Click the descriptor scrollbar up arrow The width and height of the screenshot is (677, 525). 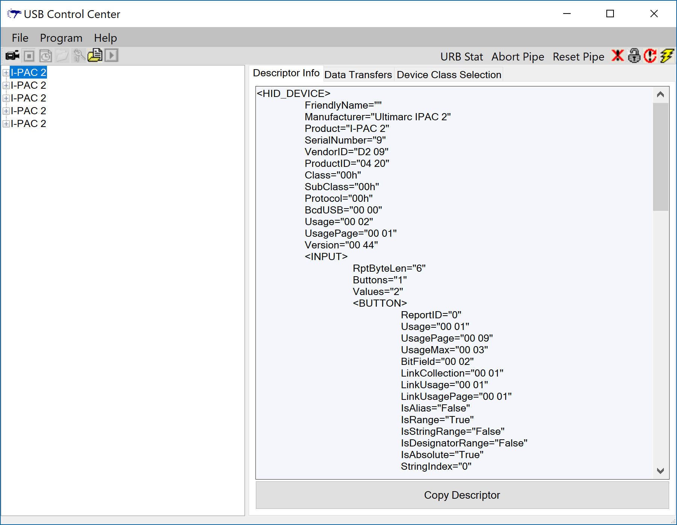point(660,94)
